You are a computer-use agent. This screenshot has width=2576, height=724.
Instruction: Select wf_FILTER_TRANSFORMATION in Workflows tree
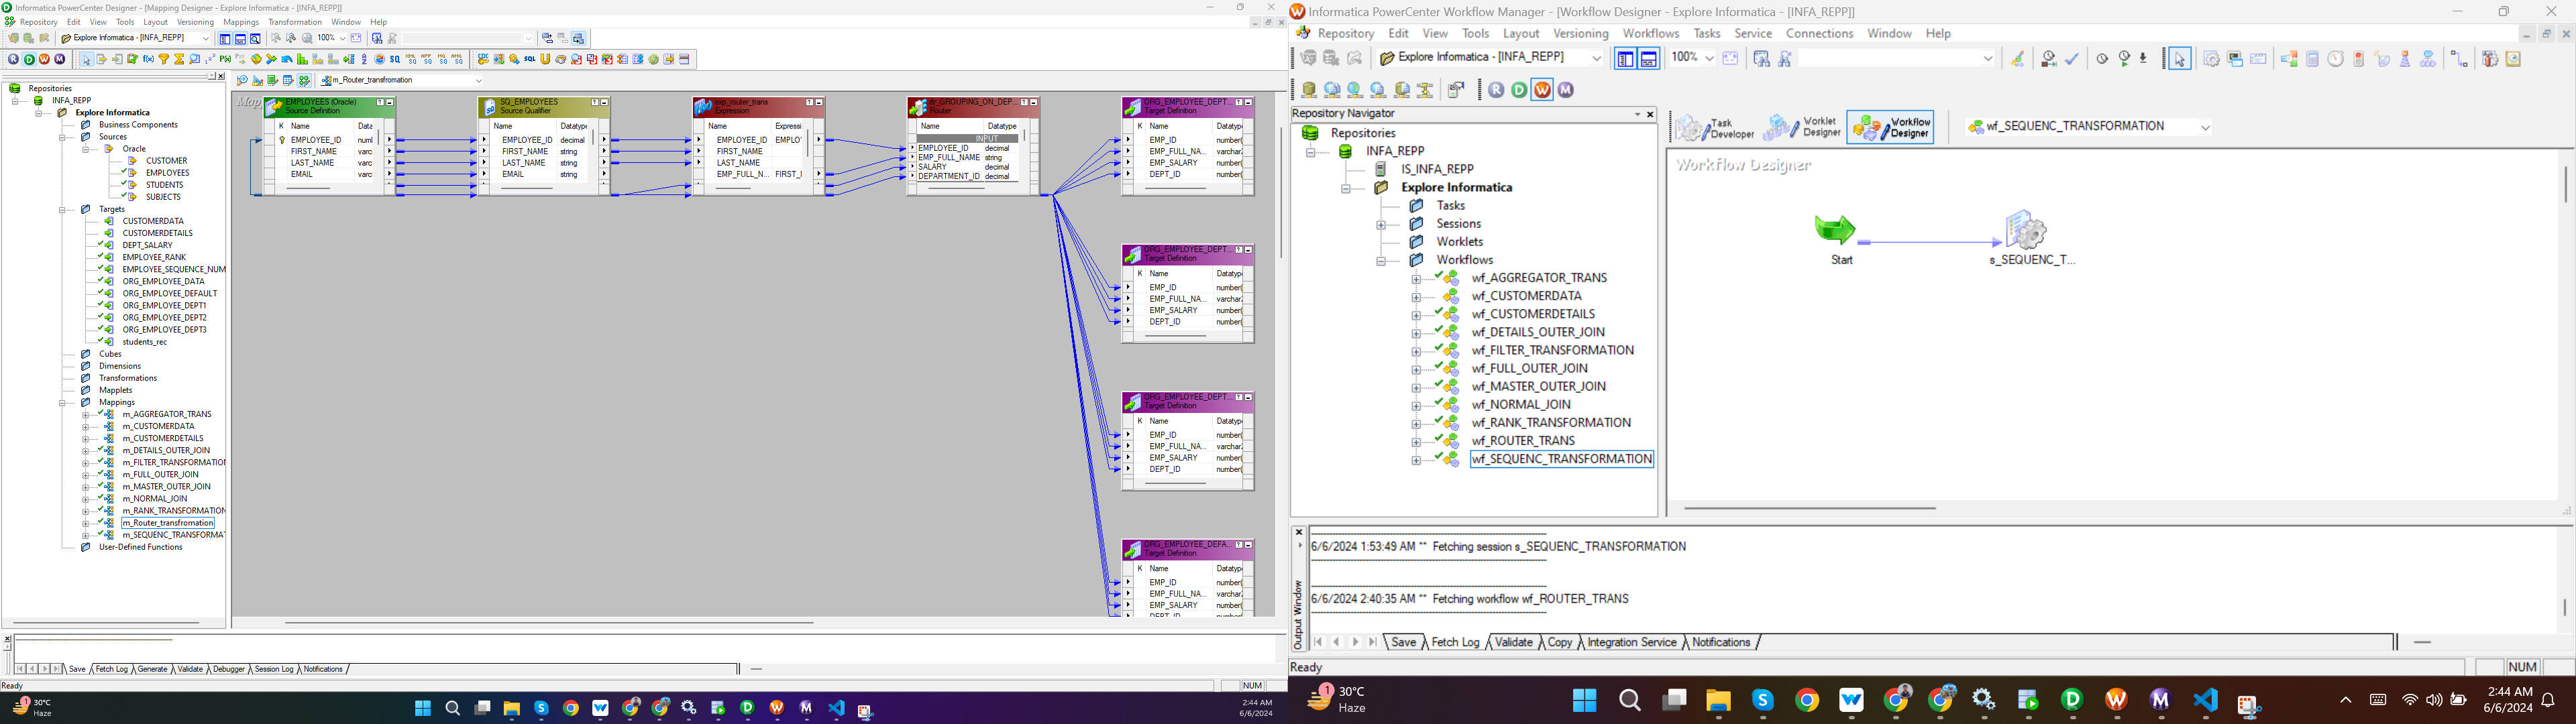coord(1552,350)
